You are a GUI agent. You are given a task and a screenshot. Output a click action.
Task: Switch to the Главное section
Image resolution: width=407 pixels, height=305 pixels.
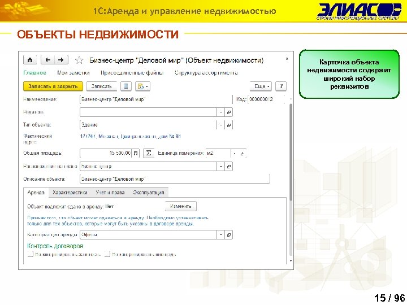(x=35, y=73)
